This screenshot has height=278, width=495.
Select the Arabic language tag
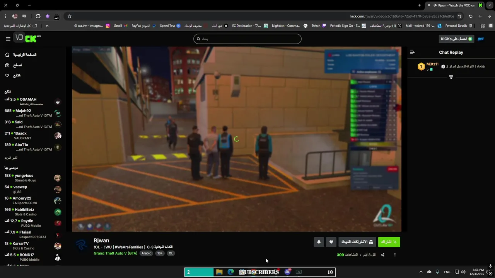[146, 253]
